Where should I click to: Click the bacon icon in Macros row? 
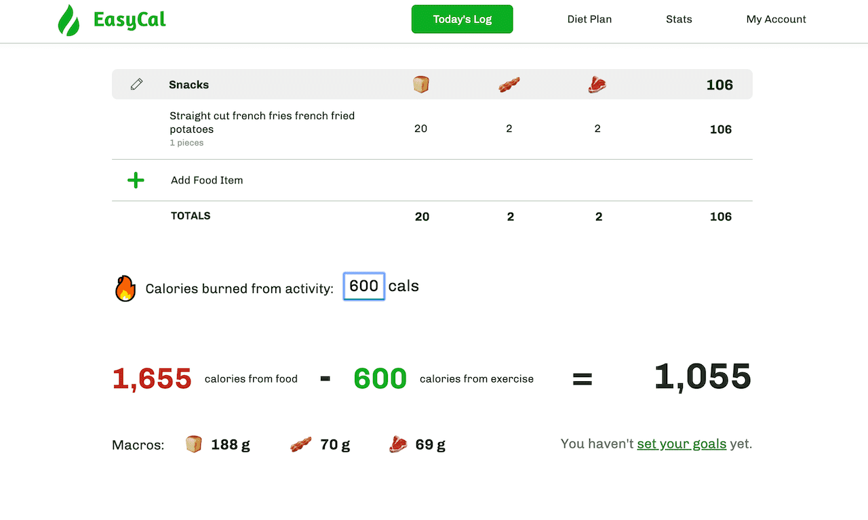coord(301,444)
